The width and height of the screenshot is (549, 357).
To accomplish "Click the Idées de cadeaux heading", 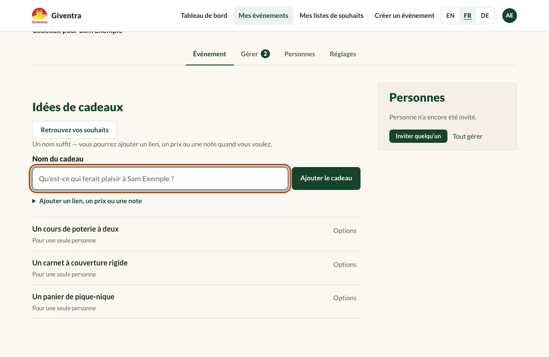I will click(x=78, y=107).
